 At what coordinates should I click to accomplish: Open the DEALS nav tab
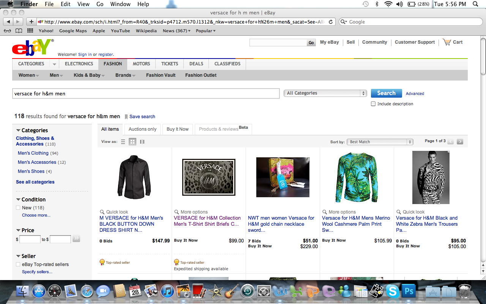tap(196, 64)
